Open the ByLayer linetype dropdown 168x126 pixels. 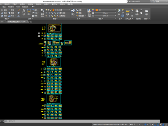click(x=105, y=13)
